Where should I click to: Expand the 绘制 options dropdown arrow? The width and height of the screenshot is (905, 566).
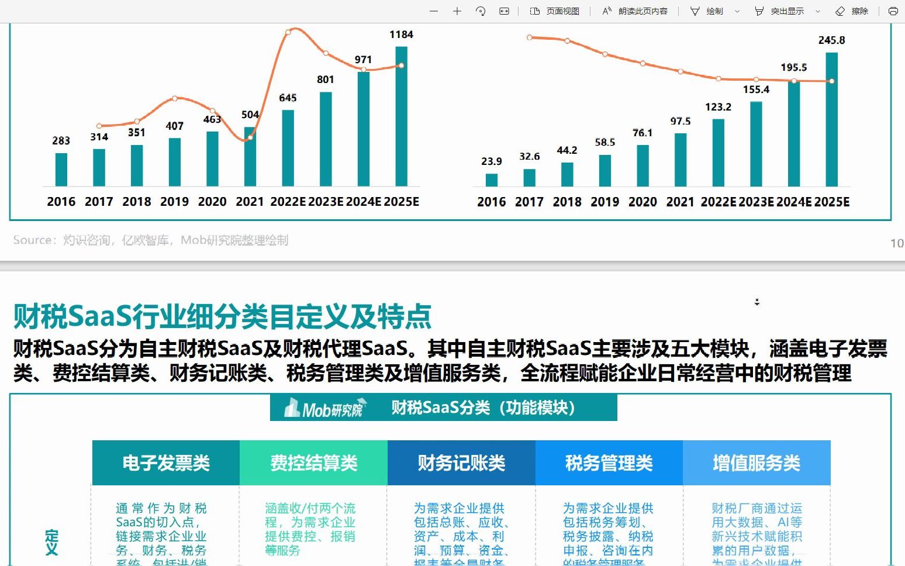coord(737,11)
